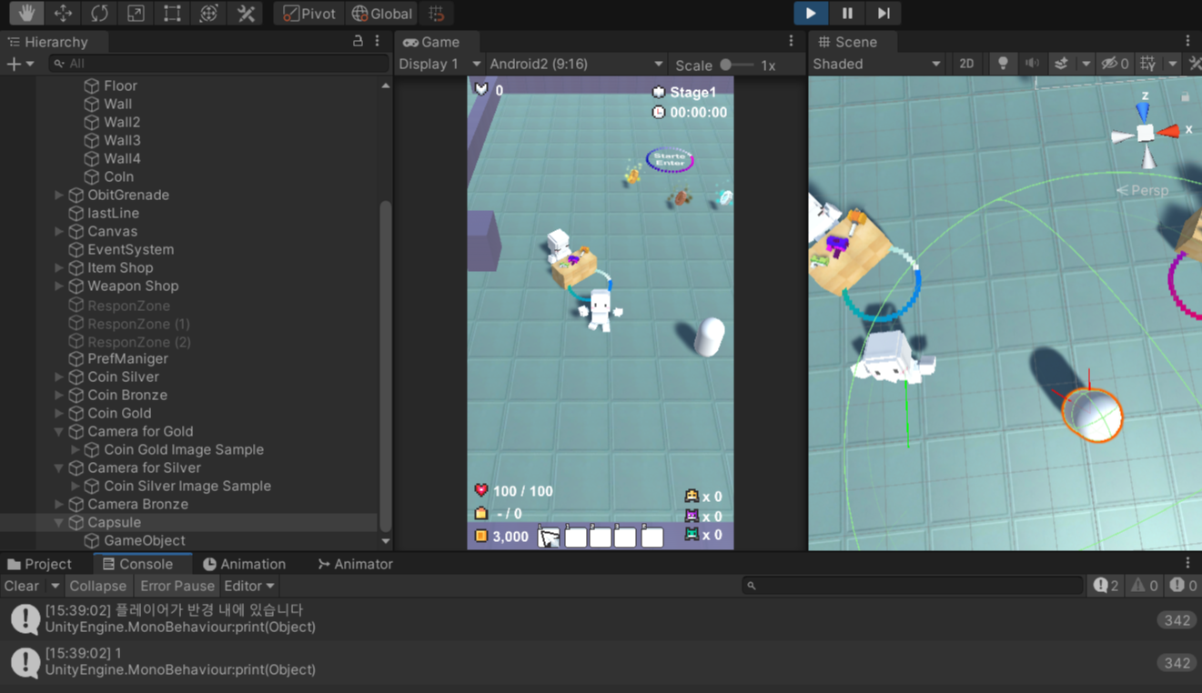Select the Rect transform tool
Screen dimensions: 1202x693
pyautogui.click(x=172, y=14)
